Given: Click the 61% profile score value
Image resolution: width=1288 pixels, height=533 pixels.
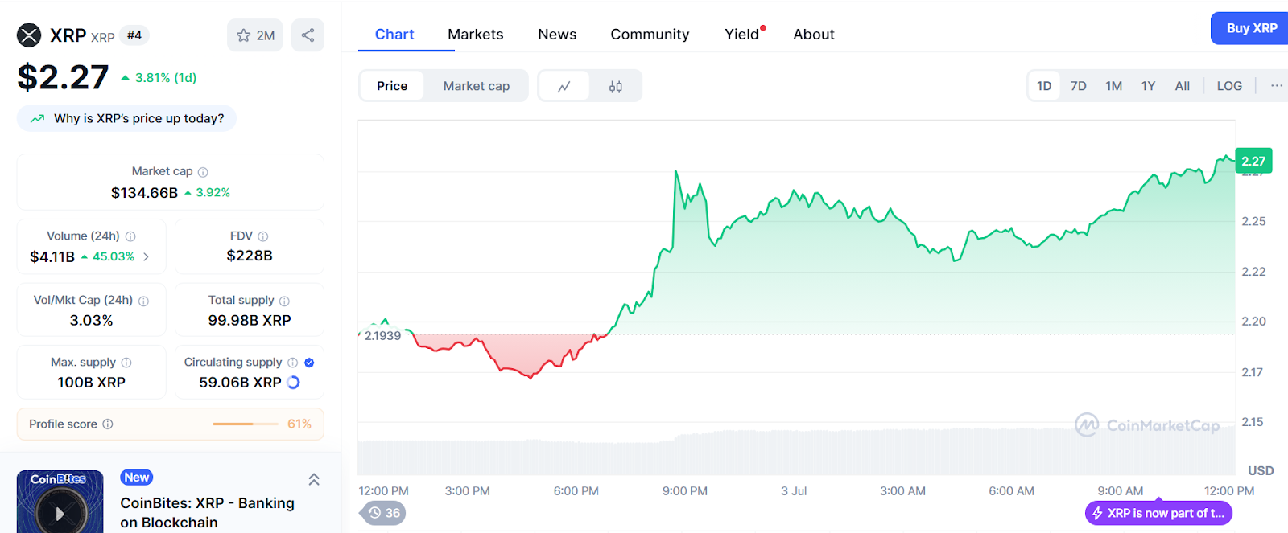Looking at the screenshot, I should (299, 424).
